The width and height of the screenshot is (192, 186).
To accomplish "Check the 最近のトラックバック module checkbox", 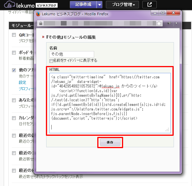I will [x=14, y=170].
